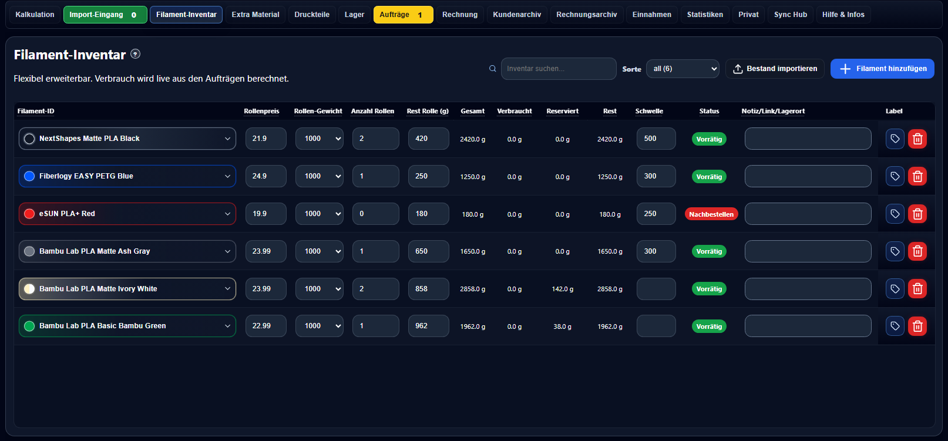Open the Statistiken tab
The height and width of the screenshot is (441, 948).
[705, 15]
